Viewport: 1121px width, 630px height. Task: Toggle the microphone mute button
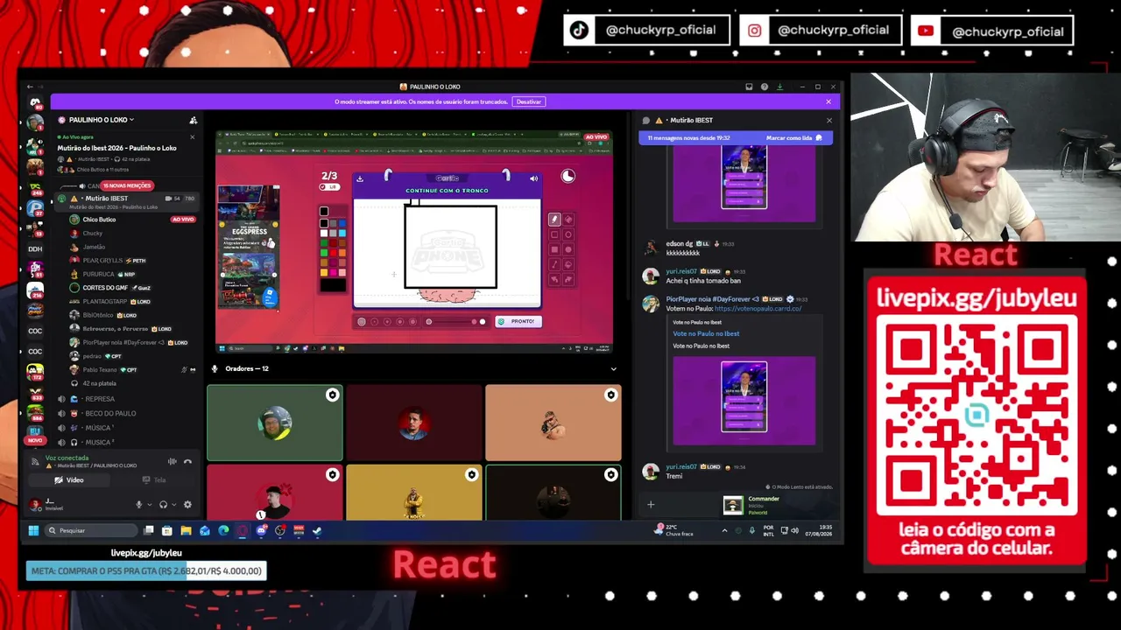[138, 505]
